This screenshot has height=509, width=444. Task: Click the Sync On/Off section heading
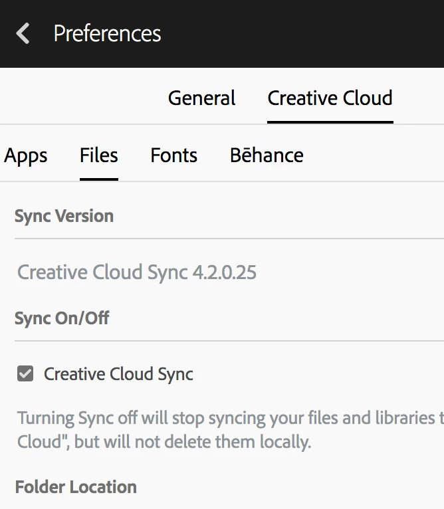62,318
